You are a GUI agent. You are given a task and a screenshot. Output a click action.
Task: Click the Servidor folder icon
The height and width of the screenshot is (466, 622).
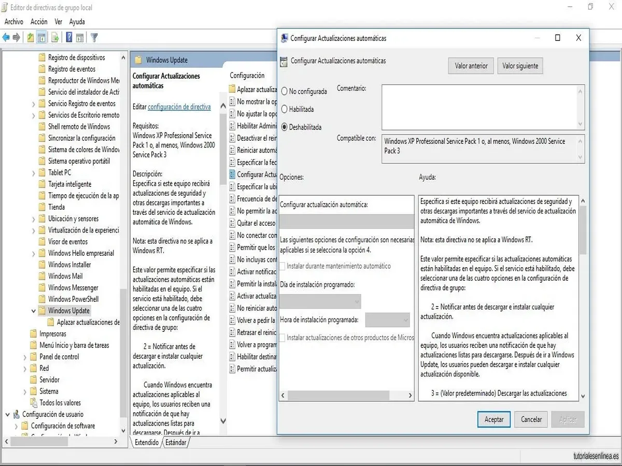pos(34,380)
